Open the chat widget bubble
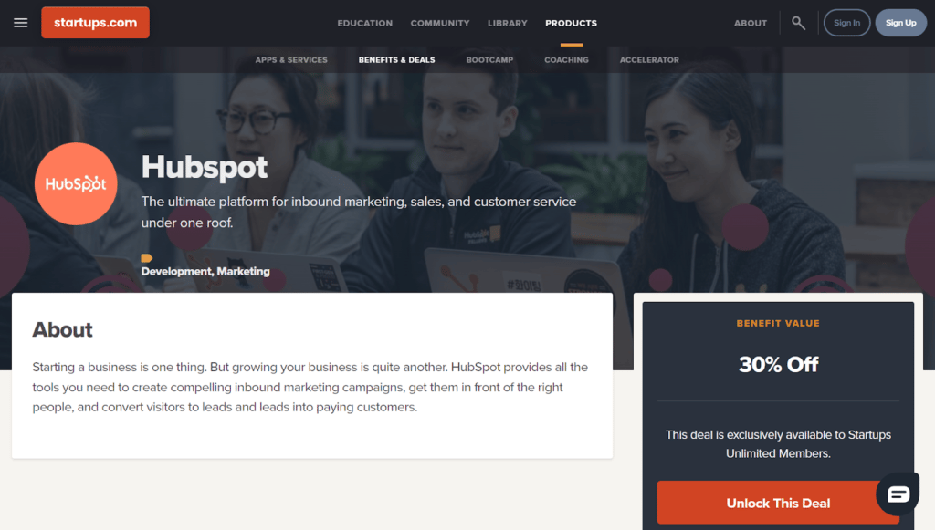 [x=898, y=494]
